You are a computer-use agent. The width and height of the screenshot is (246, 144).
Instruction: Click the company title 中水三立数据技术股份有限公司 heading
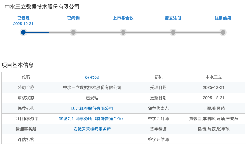point(42,7)
